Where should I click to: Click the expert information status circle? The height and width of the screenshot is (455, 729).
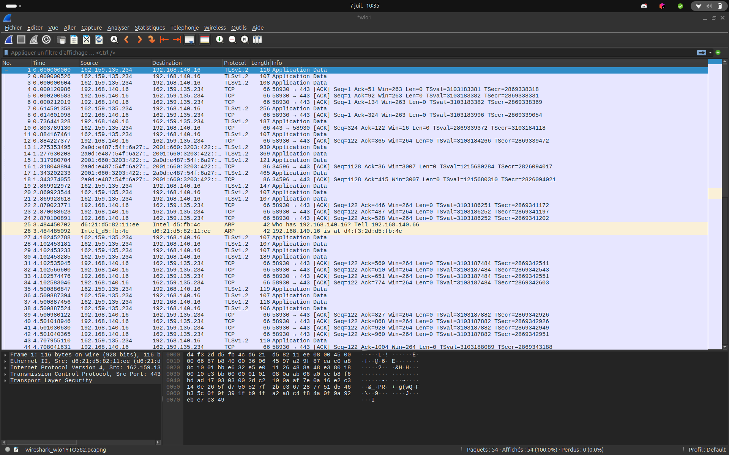pyautogui.click(x=7, y=449)
